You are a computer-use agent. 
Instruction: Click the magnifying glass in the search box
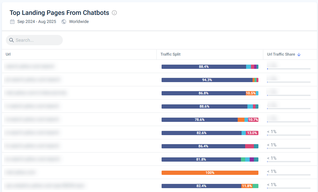click(x=11, y=40)
